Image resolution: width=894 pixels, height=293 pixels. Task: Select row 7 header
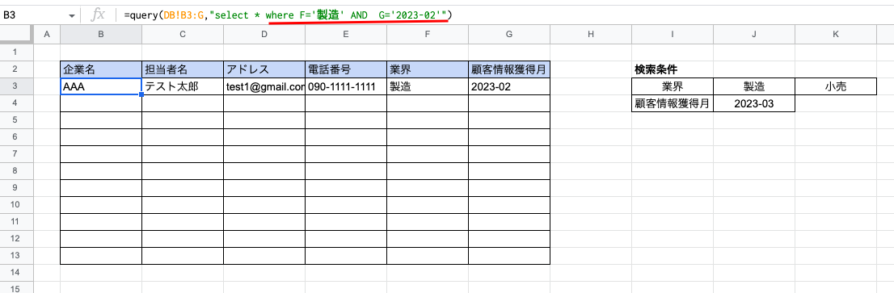click(17, 153)
